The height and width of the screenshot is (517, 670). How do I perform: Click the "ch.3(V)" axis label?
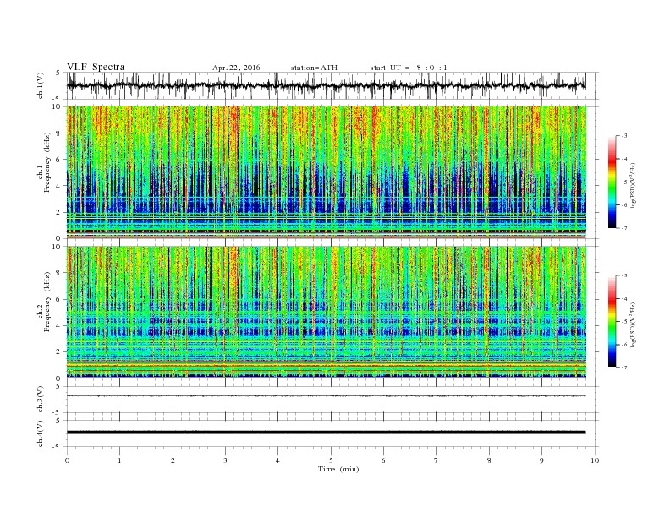click(x=41, y=400)
